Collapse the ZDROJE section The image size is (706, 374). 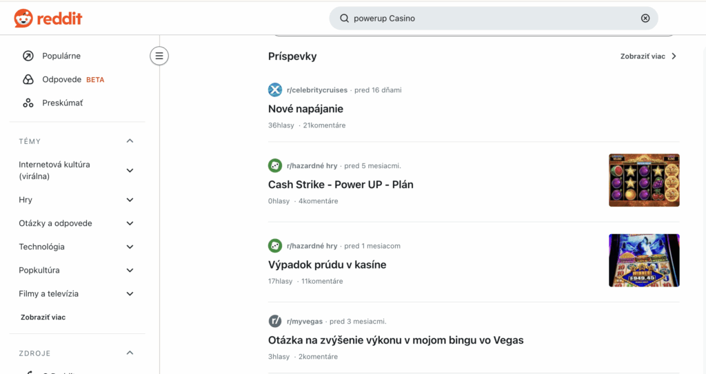[130, 353]
